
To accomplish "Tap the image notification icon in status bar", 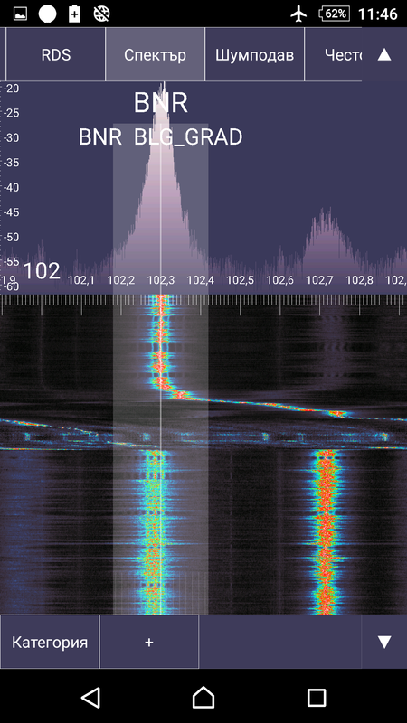I will click(x=20, y=14).
